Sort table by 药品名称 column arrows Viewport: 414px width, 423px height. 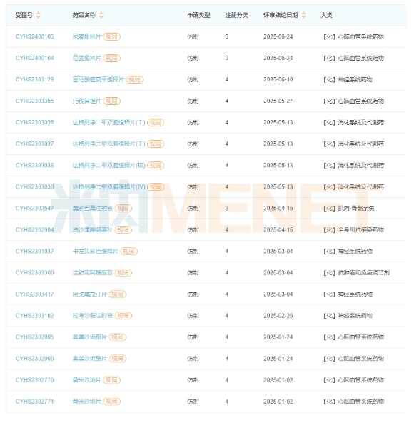click(x=101, y=15)
